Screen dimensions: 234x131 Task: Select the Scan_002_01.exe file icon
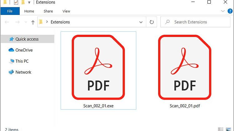click(x=98, y=67)
